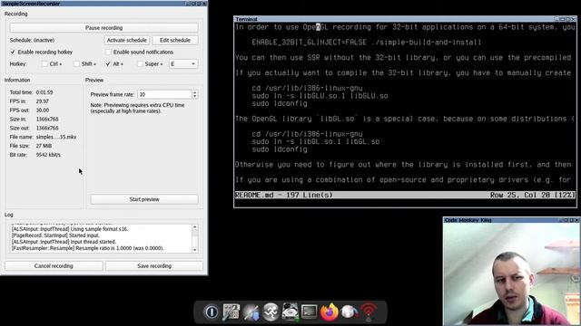The width and height of the screenshot is (581, 326).
Task: Open the settings wrench panel icon in dock
Action: (231, 312)
